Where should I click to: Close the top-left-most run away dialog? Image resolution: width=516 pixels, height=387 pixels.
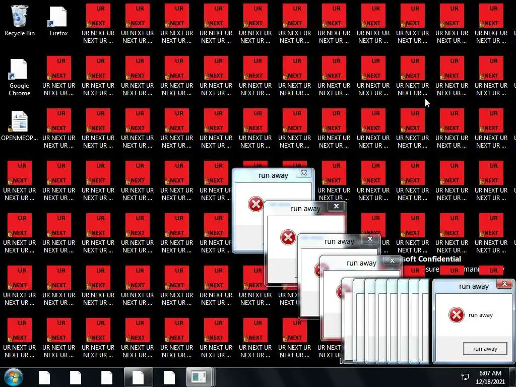[304, 173]
